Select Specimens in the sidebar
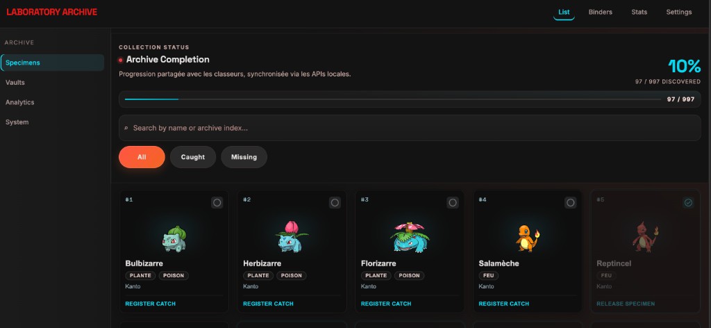The width and height of the screenshot is (711, 328). [53, 63]
